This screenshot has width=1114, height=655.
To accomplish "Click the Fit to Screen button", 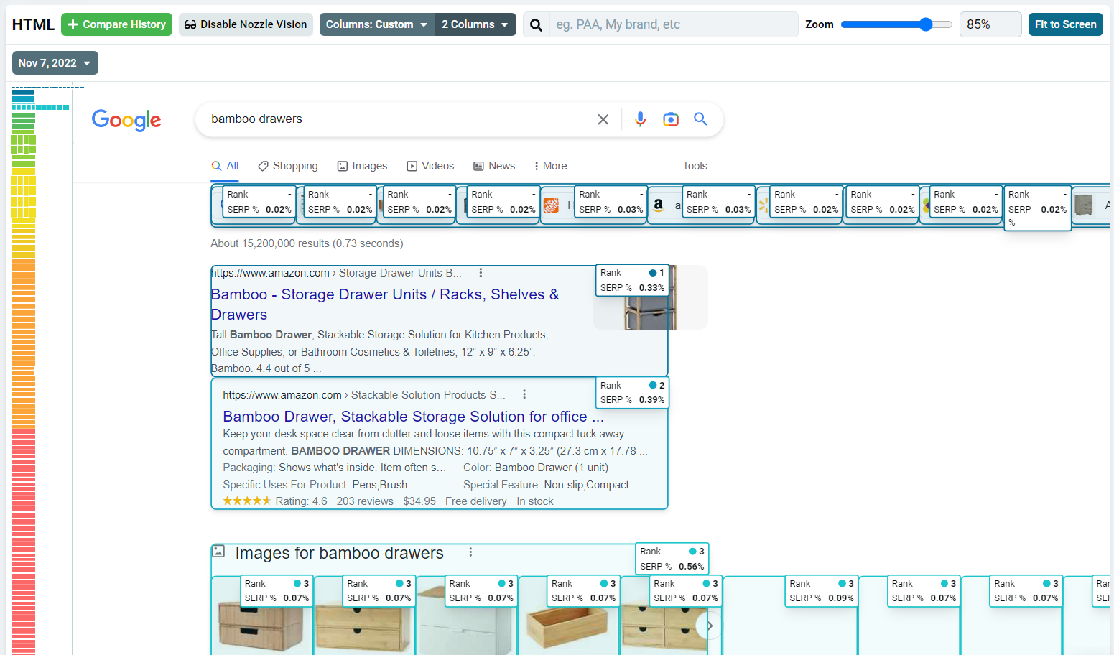I will coord(1065,24).
